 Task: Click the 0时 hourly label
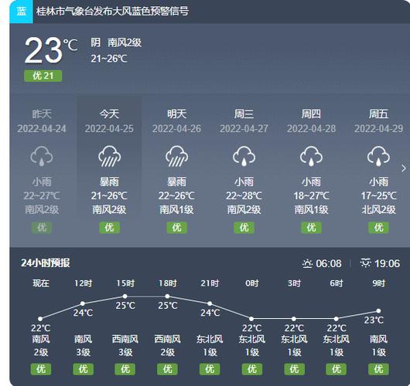pos(252,283)
